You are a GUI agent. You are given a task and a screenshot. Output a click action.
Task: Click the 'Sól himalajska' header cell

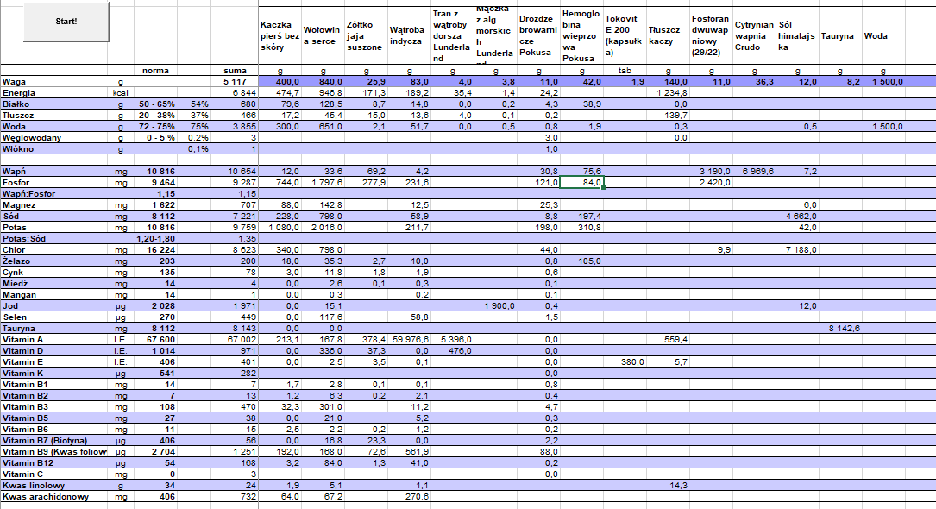click(x=797, y=36)
